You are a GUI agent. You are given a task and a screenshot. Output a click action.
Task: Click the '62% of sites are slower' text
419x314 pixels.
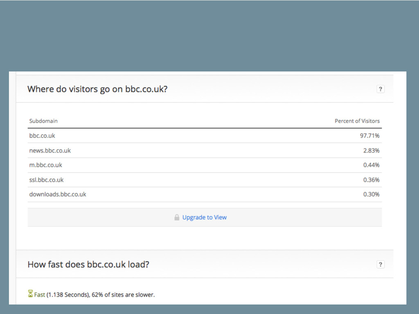(123, 295)
